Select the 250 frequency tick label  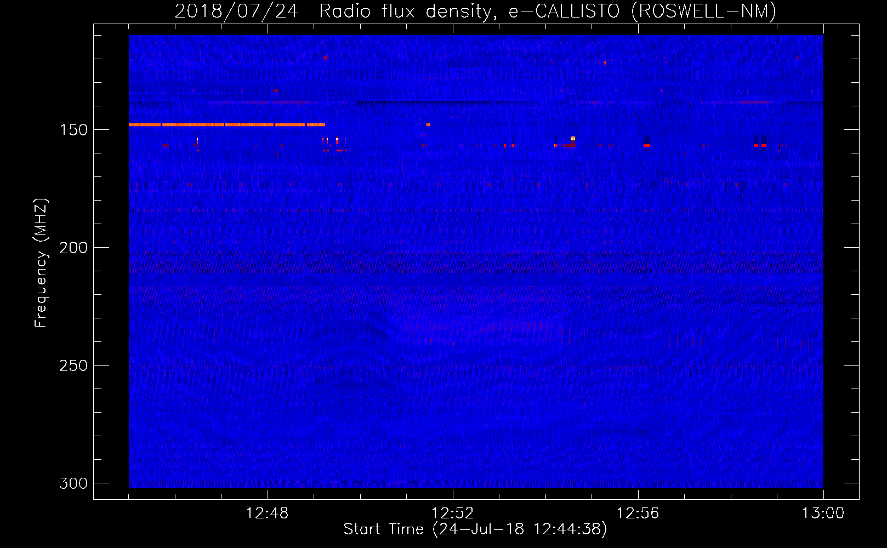(x=73, y=366)
